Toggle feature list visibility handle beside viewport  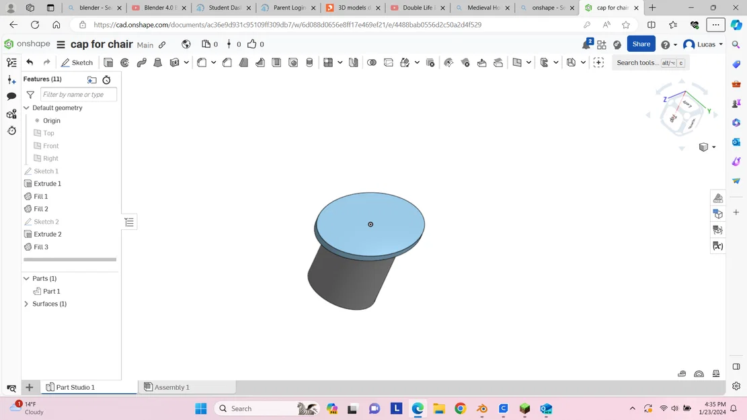[129, 222]
